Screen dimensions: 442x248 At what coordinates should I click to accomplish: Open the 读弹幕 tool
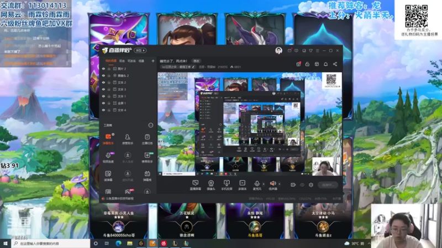(108, 176)
